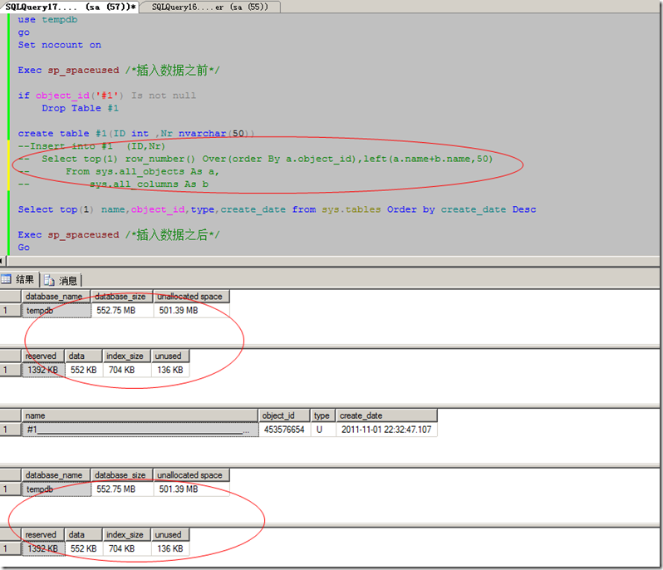
Task: Click the grid icon on the 结果 tab
Action: tap(7, 280)
